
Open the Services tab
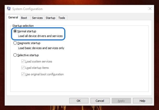pos(37,18)
